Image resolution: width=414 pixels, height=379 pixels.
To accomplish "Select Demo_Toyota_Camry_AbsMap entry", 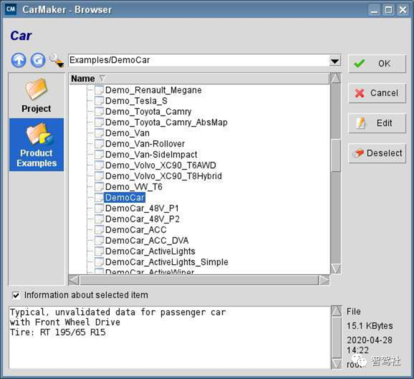I will pyautogui.click(x=166, y=122).
